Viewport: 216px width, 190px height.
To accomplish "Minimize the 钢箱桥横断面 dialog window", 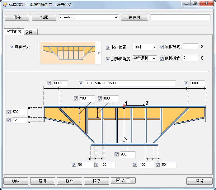I will point(186,3).
